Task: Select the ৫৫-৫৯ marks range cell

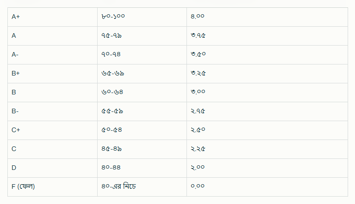Action: click(112, 111)
